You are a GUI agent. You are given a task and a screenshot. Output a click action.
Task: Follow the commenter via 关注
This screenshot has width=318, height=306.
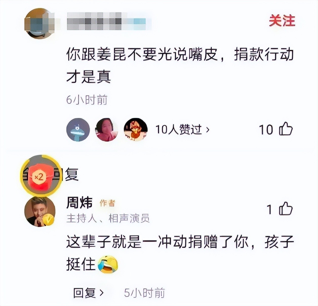pyautogui.click(x=282, y=21)
